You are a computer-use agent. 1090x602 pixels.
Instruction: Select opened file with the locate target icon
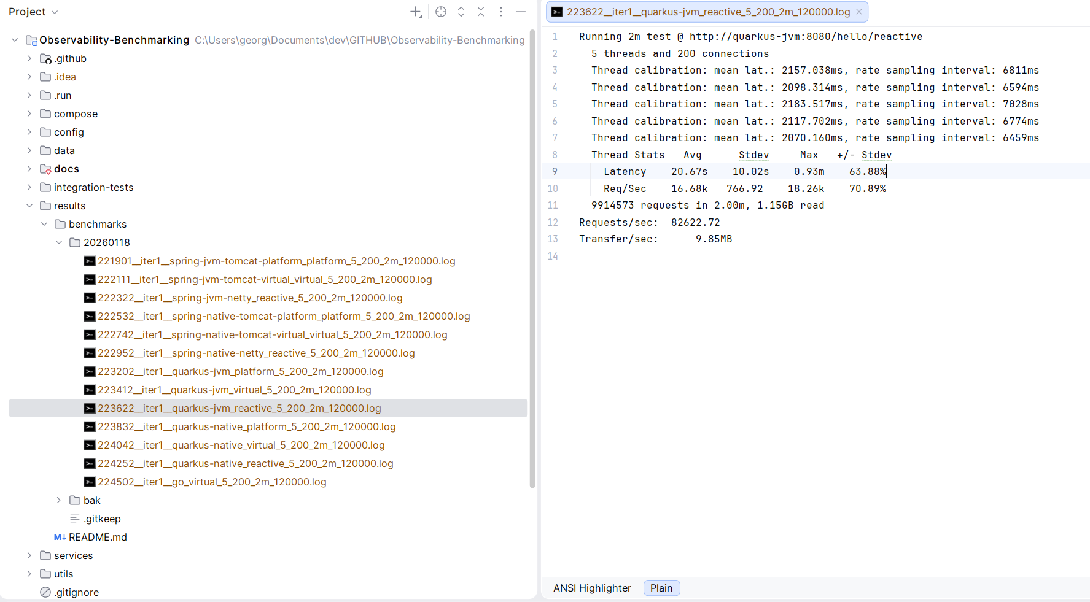[x=441, y=11]
